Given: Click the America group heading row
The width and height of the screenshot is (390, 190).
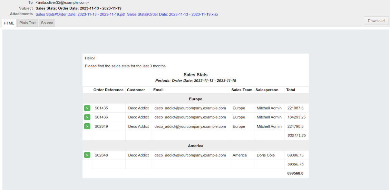Looking at the screenshot, I should click(195, 146).
